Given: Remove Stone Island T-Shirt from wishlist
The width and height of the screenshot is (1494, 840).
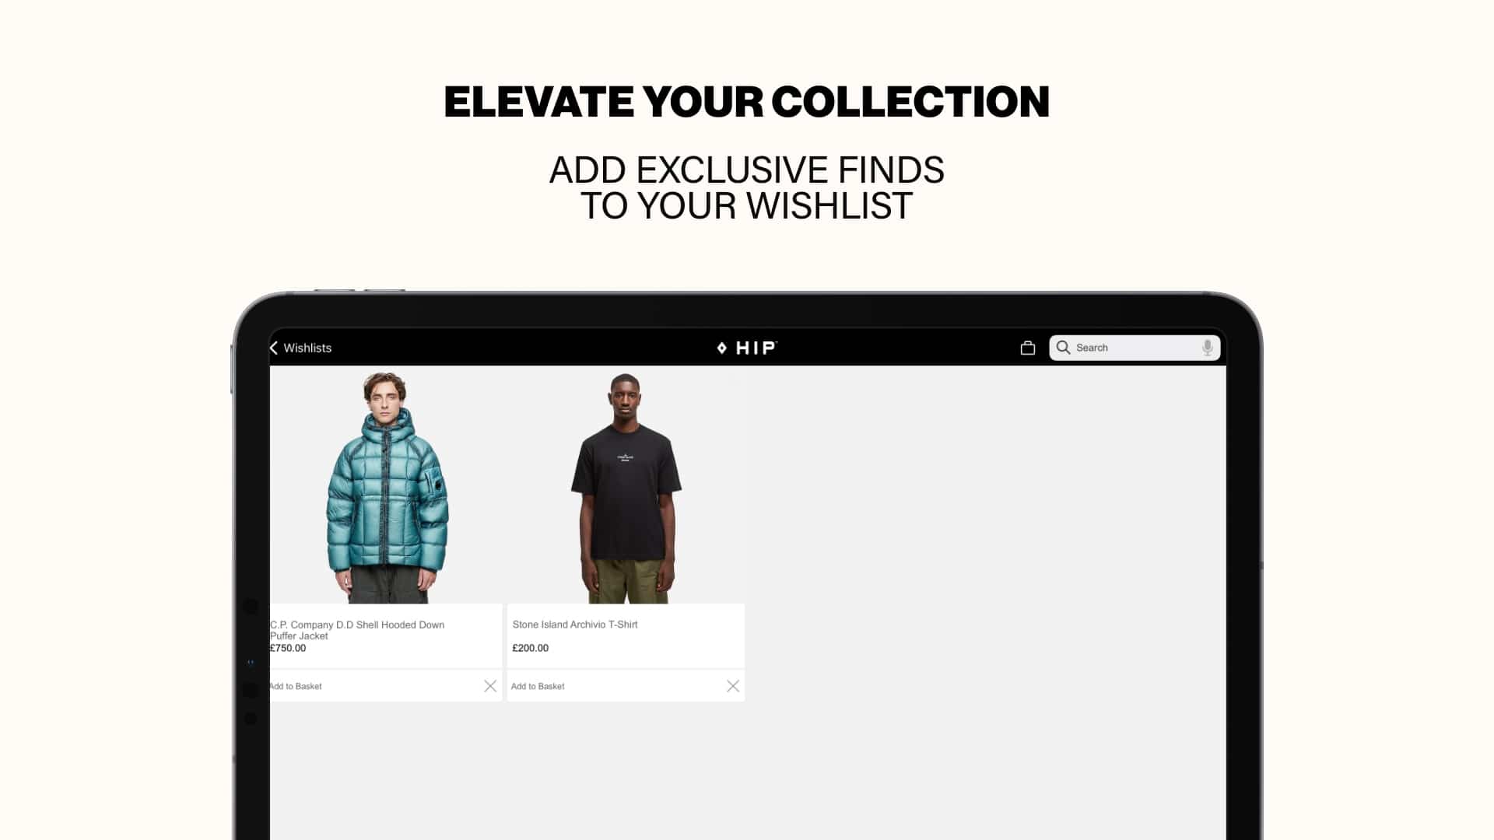Looking at the screenshot, I should pyautogui.click(x=733, y=686).
